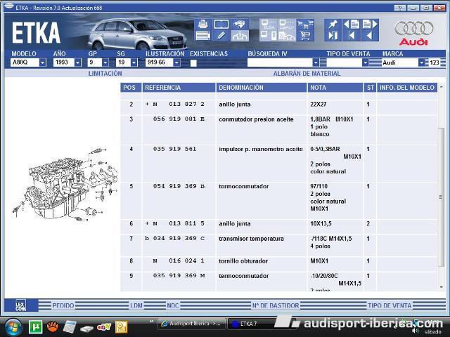
Task: Select the pencil edit icon
Action: (221, 36)
